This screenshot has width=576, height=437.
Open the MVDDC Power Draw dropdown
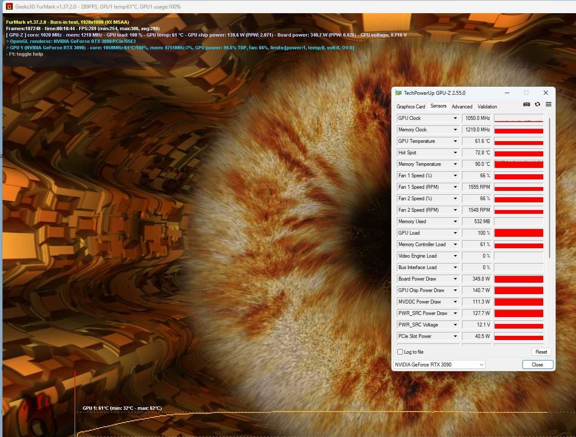[x=455, y=302]
